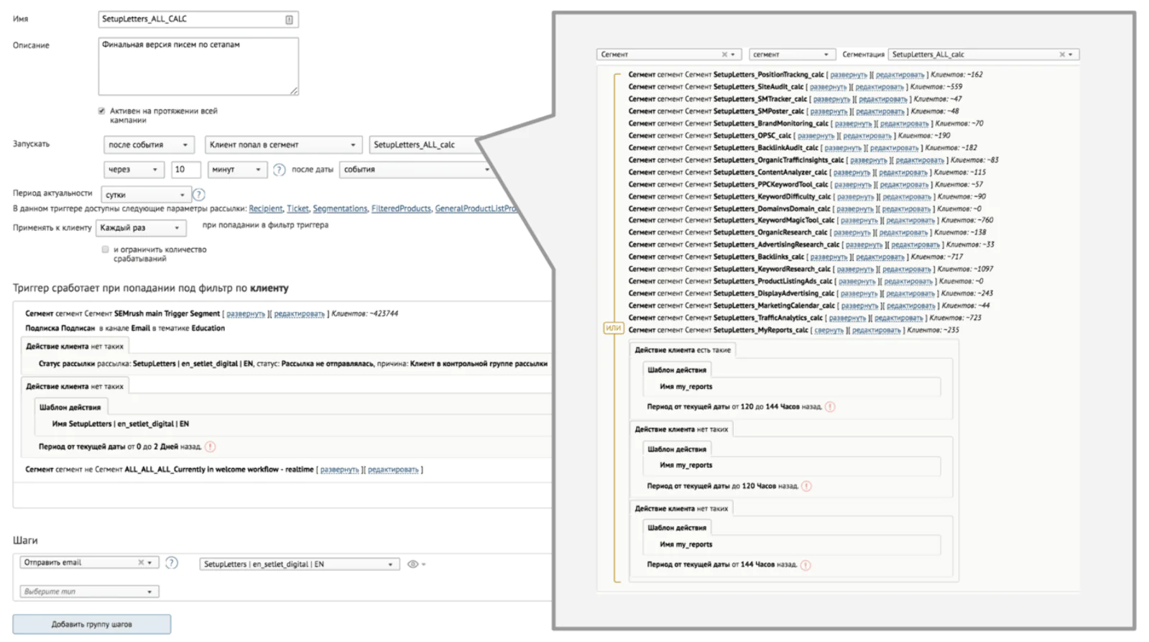This screenshot has width=1149, height=642.
Task: Click the help icon beside Отправить email step
Action: pyautogui.click(x=172, y=563)
